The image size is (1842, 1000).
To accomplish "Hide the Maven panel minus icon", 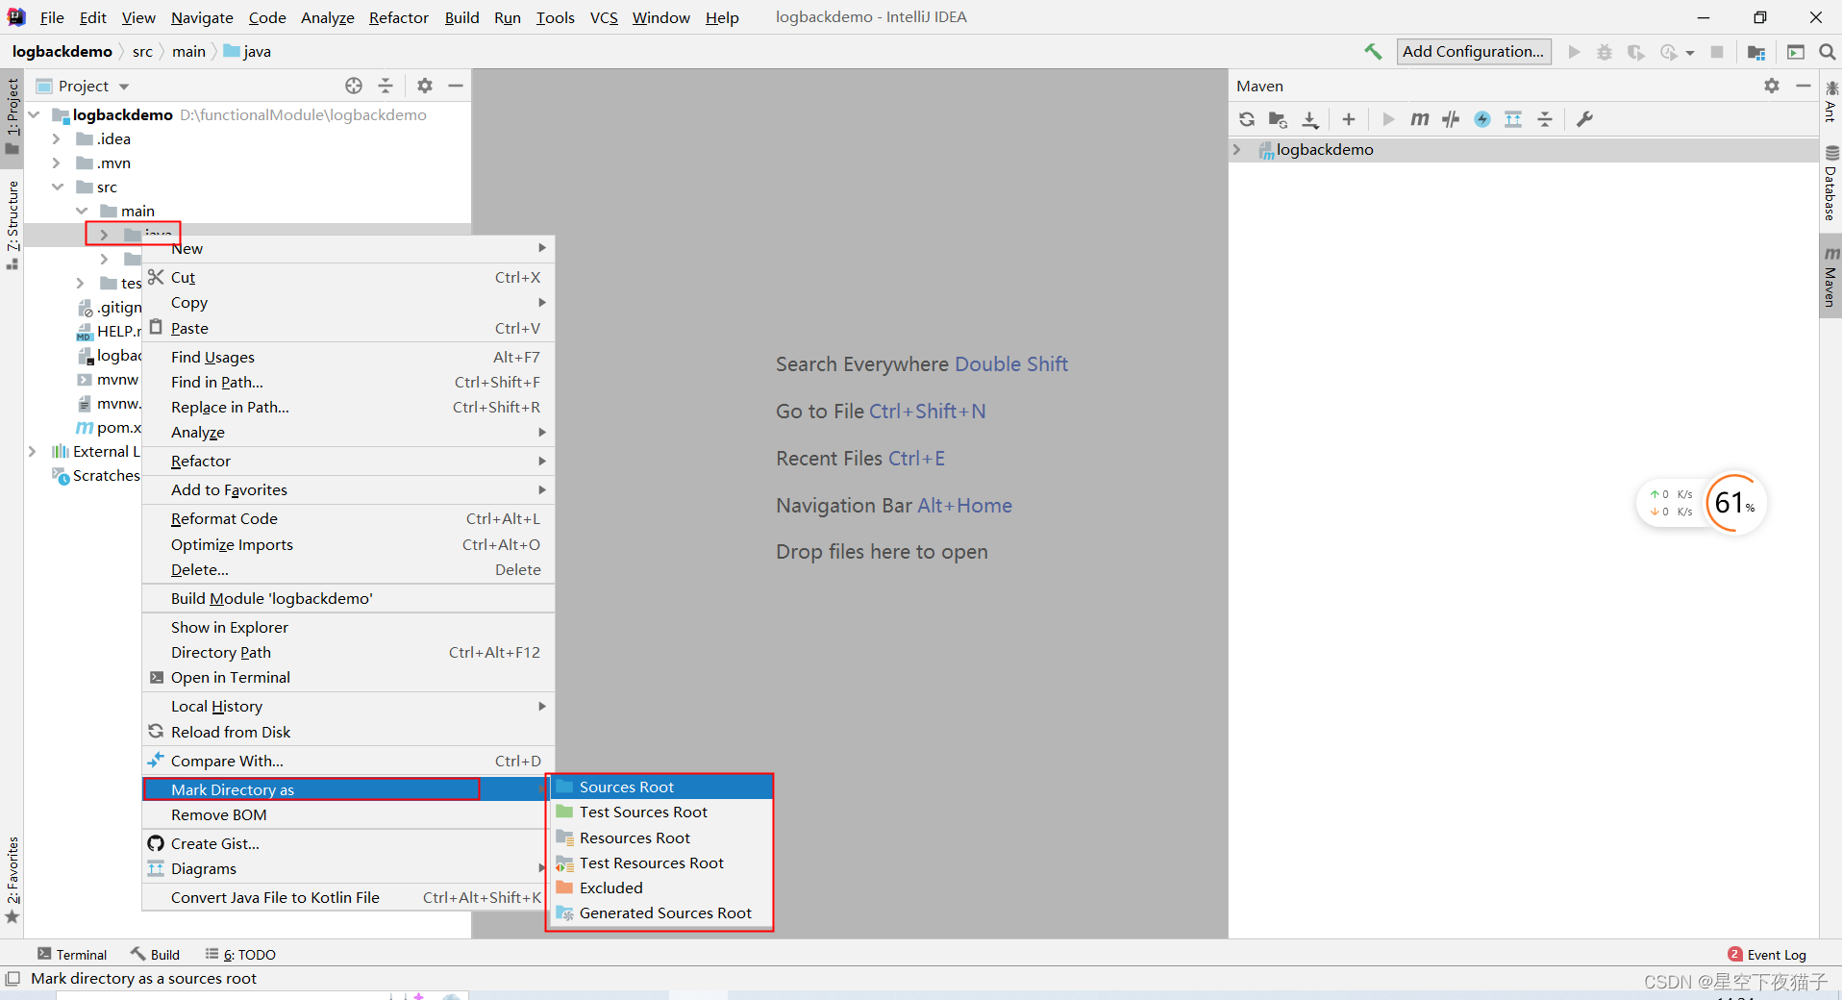I will [x=1804, y=86].
